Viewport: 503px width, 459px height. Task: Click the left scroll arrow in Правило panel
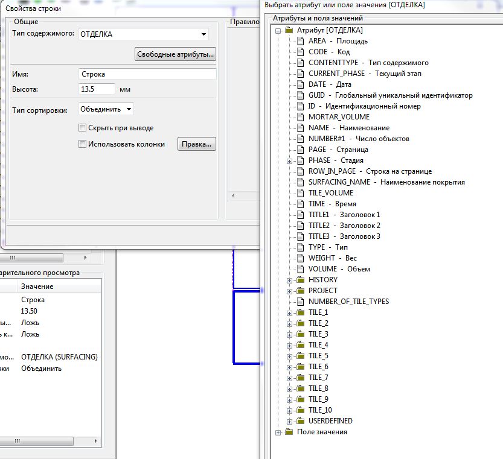point(233,195)
